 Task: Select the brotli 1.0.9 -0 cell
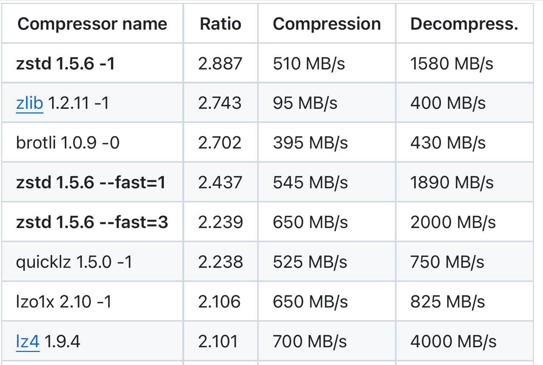(x=68, y=143)
